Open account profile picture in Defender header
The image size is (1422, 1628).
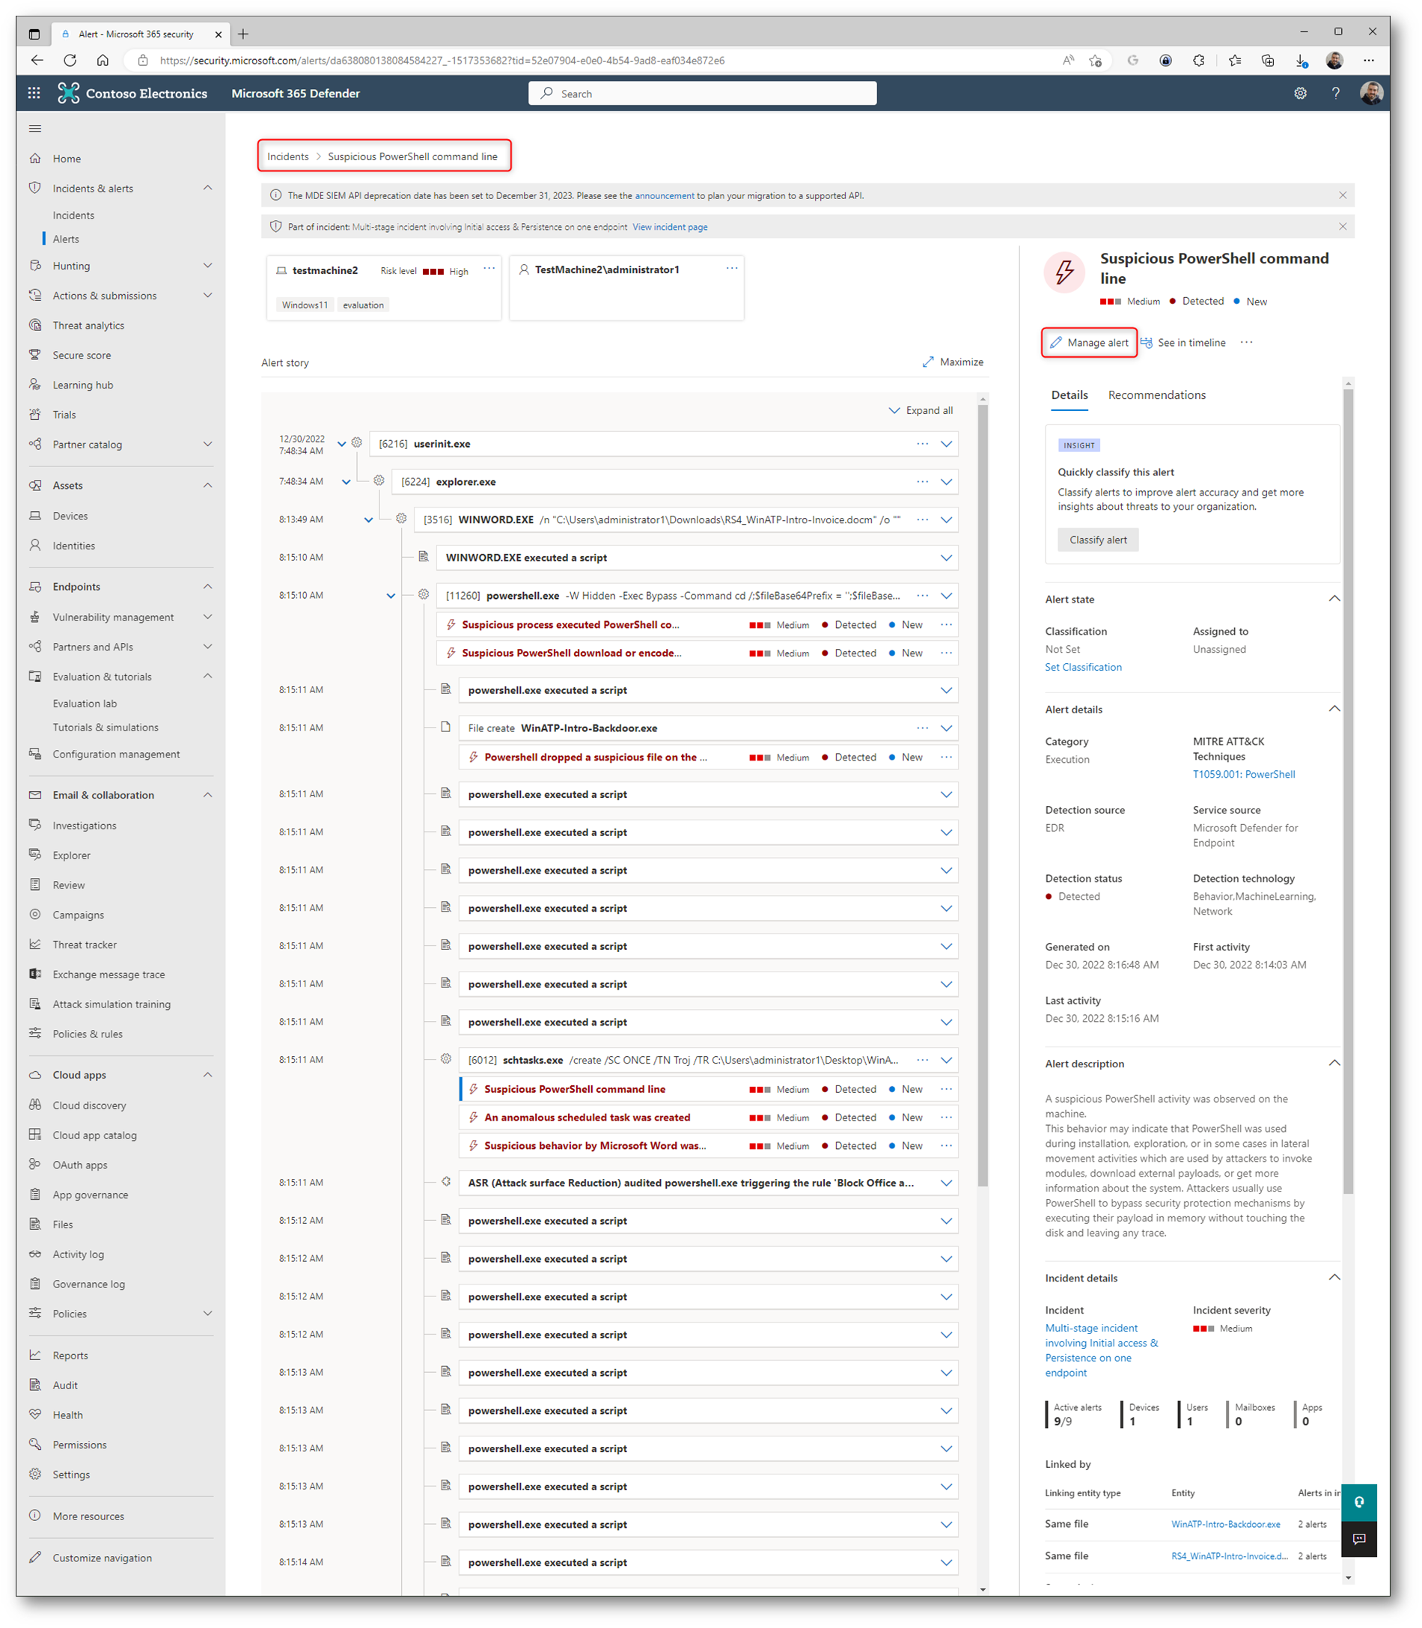(1371, 93)
